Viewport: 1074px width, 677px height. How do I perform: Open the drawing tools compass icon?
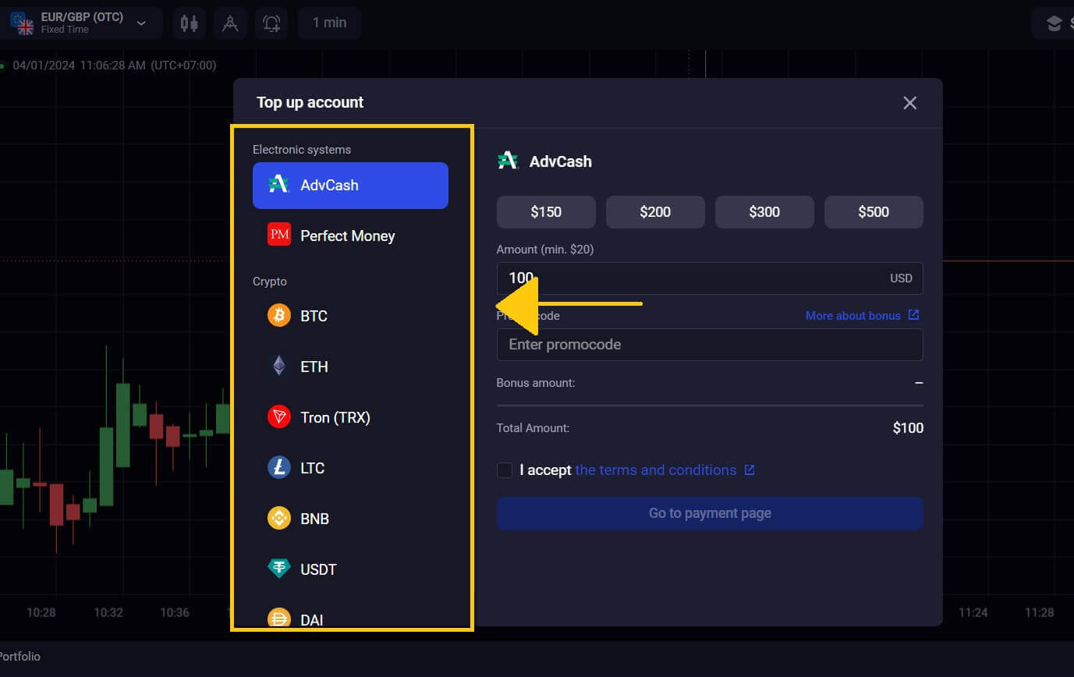[x=230, y=23]
